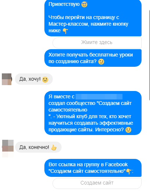Select the "Да, конечно!" reply bubble
The image size is (150, 193).
tap(38, 147)
